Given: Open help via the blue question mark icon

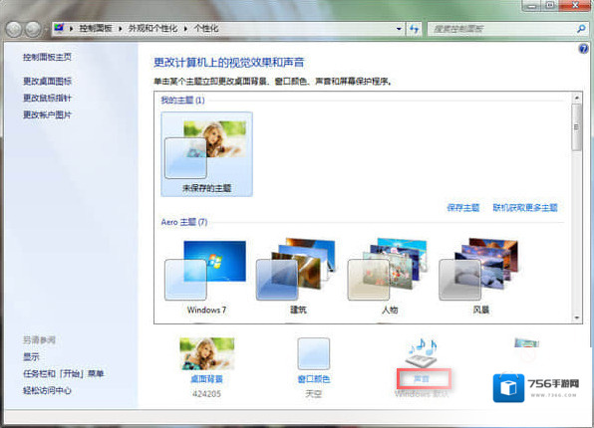Looking at the screenshot, I should click(x=583, y=49).
